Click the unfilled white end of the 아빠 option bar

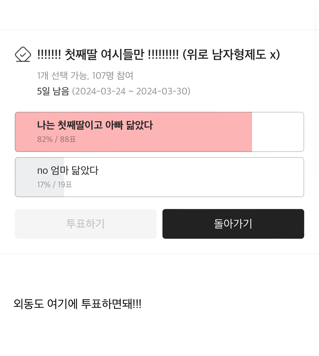pos(277,132)
